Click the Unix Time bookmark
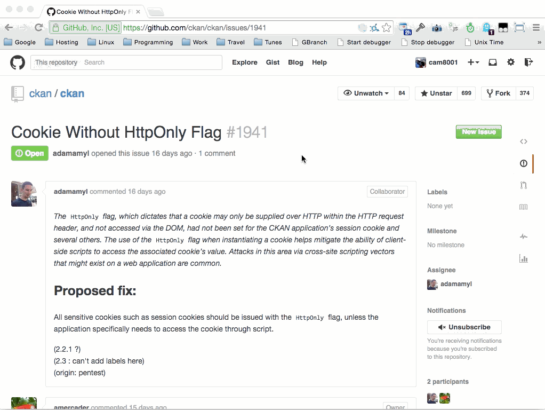Image resolution: width=545 pixels, height=410 pixels. click(x=484, y=42)
